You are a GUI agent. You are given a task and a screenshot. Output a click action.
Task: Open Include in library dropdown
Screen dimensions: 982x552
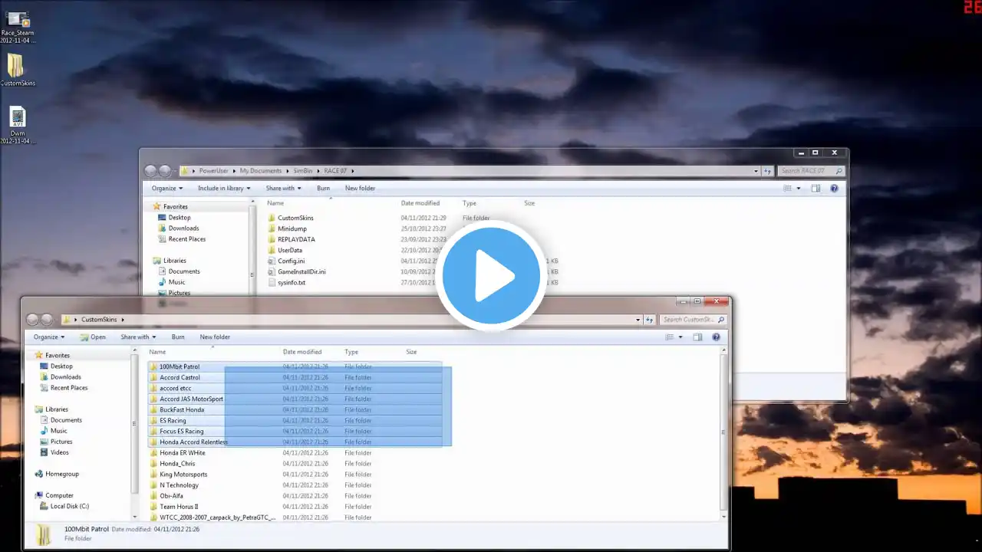pos(224,188)
